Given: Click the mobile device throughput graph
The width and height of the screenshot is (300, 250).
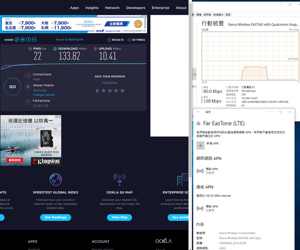Looking at the screenshot, I should [250, 56].
